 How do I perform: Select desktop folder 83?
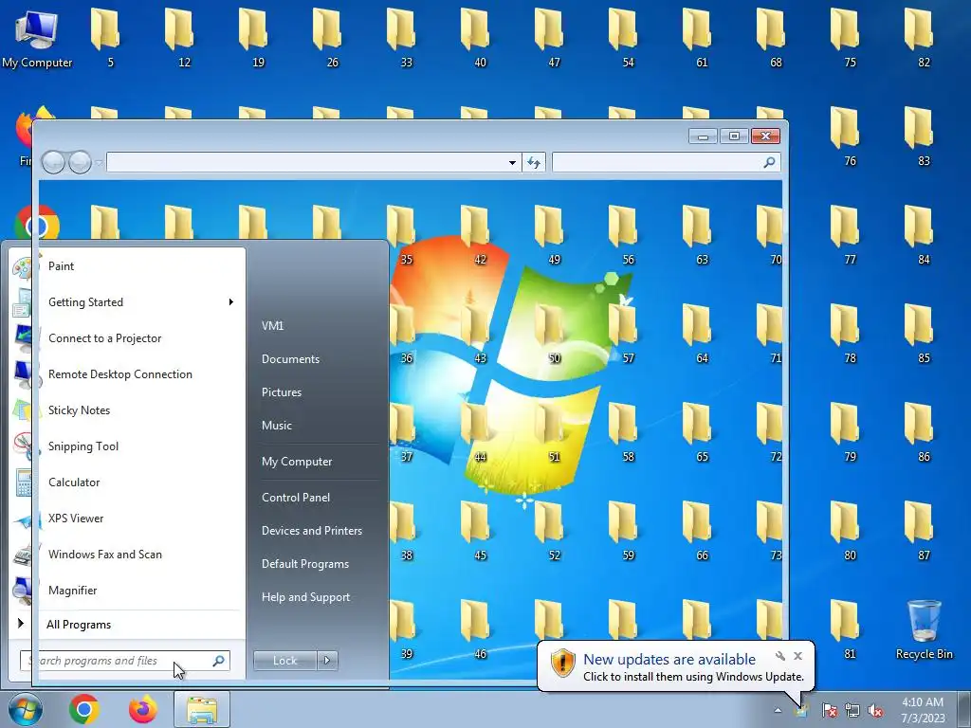click(x=920, y=136)
